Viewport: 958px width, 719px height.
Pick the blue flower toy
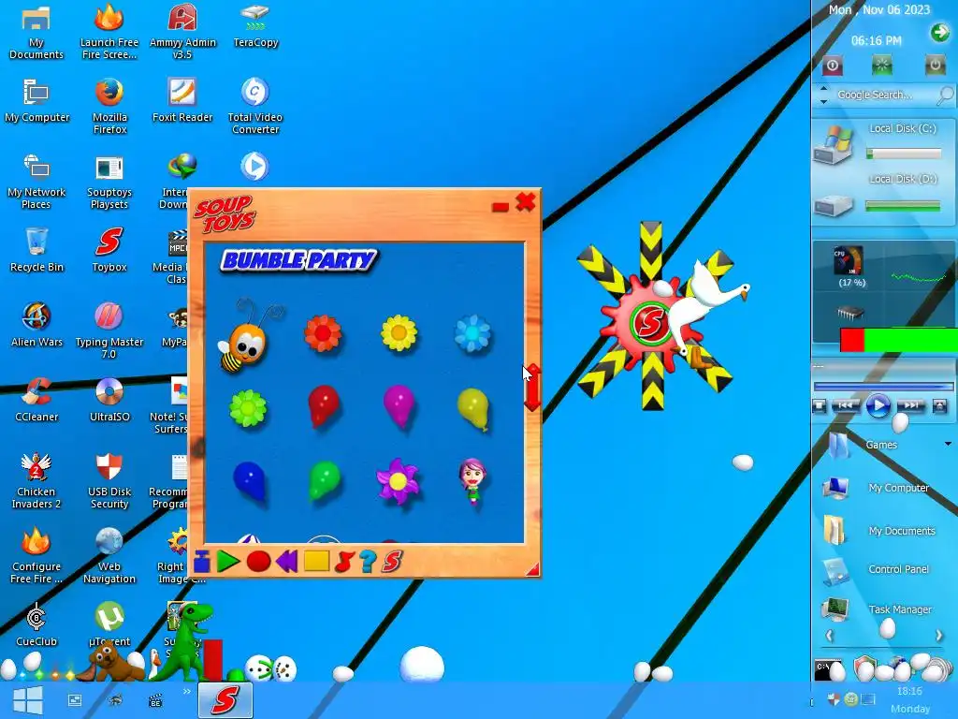pos(472,334)
